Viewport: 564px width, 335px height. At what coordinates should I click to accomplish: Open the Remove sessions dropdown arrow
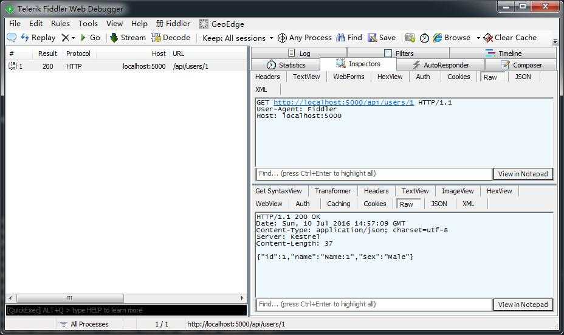pyautogui.click(x=73, y=38)
